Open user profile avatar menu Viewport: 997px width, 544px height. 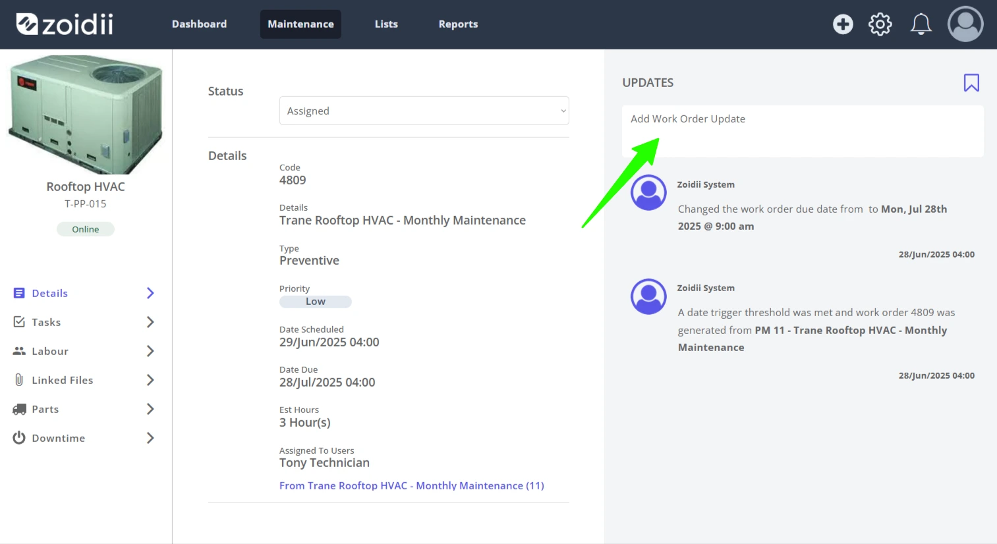tap(965, 24)
